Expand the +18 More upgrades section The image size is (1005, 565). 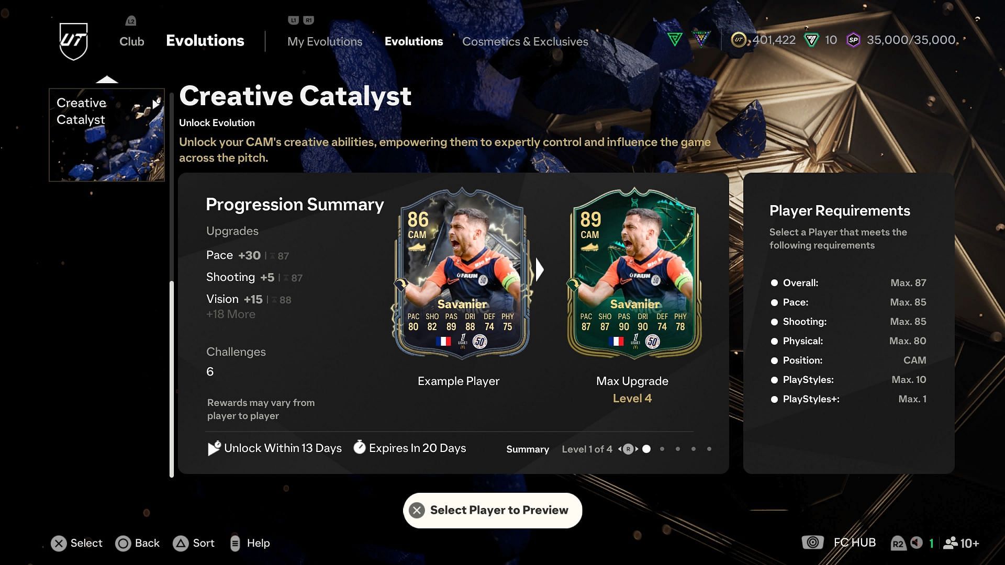coord(230,314)
